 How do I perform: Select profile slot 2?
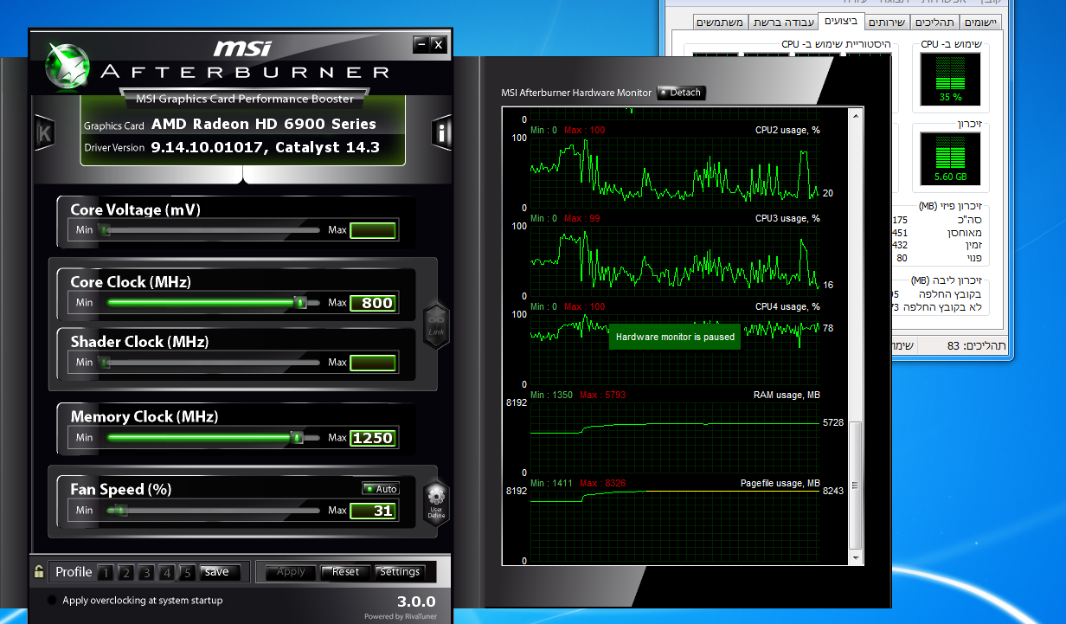125,572
